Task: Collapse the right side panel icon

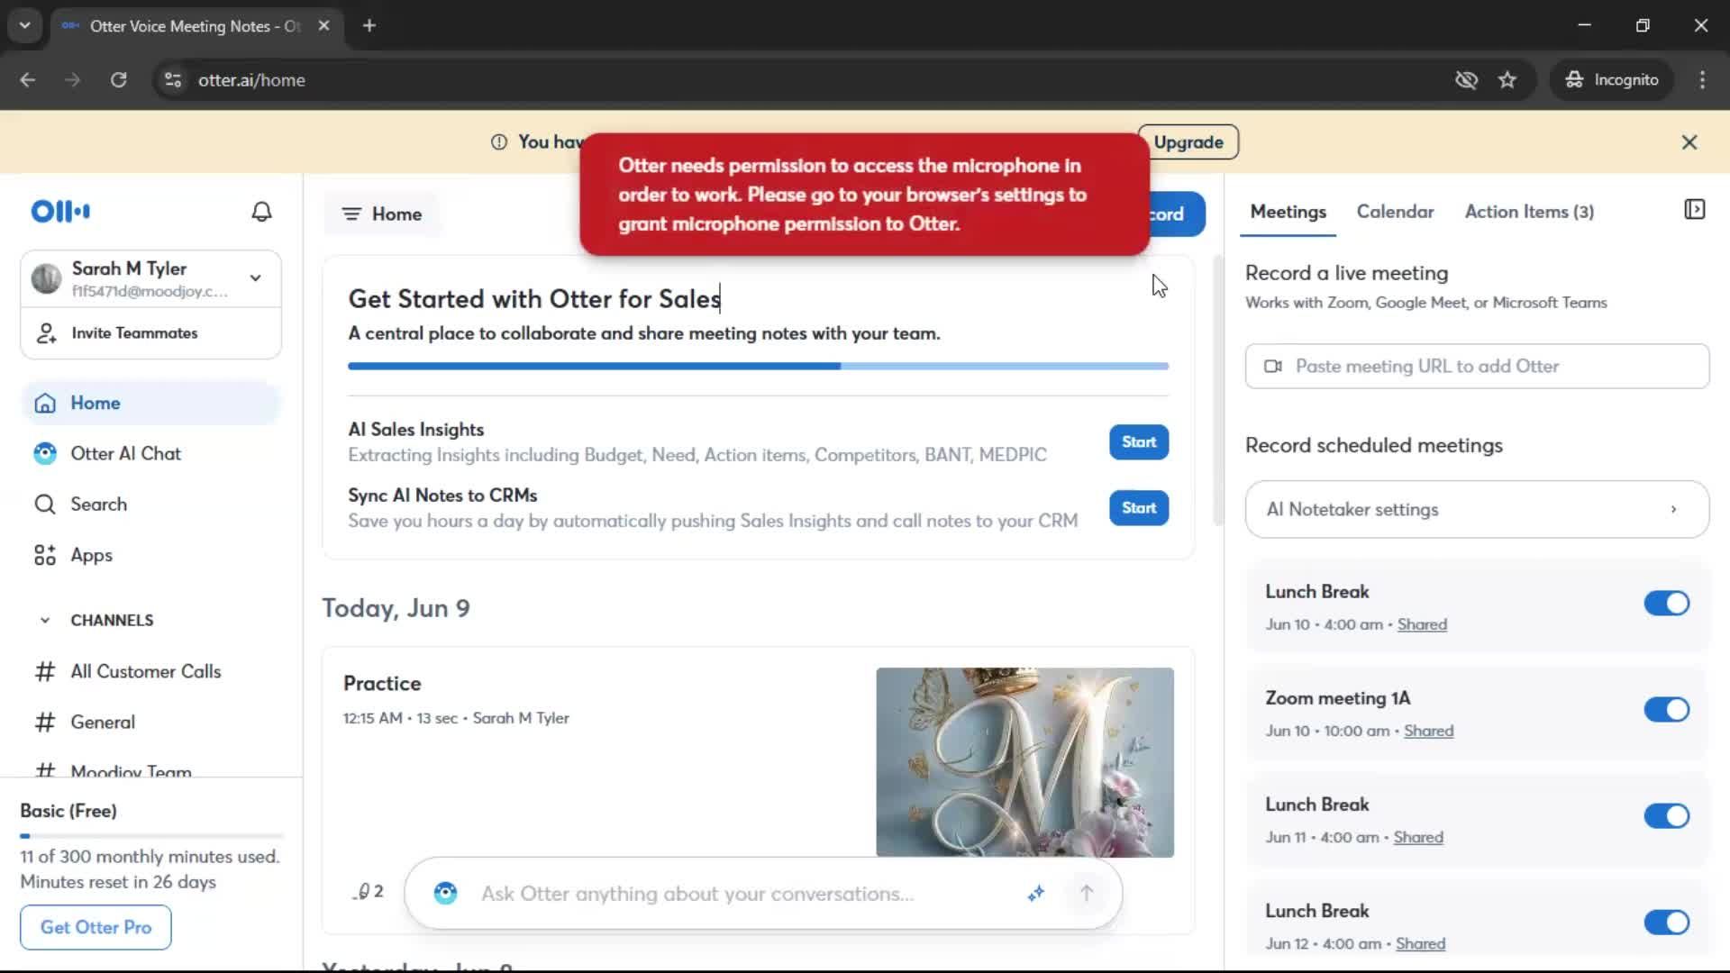Action: pyautogui.click(x=1694, y=210)
